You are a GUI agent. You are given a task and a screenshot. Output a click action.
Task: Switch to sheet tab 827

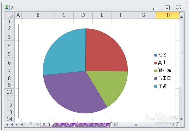tap(69, 125)
